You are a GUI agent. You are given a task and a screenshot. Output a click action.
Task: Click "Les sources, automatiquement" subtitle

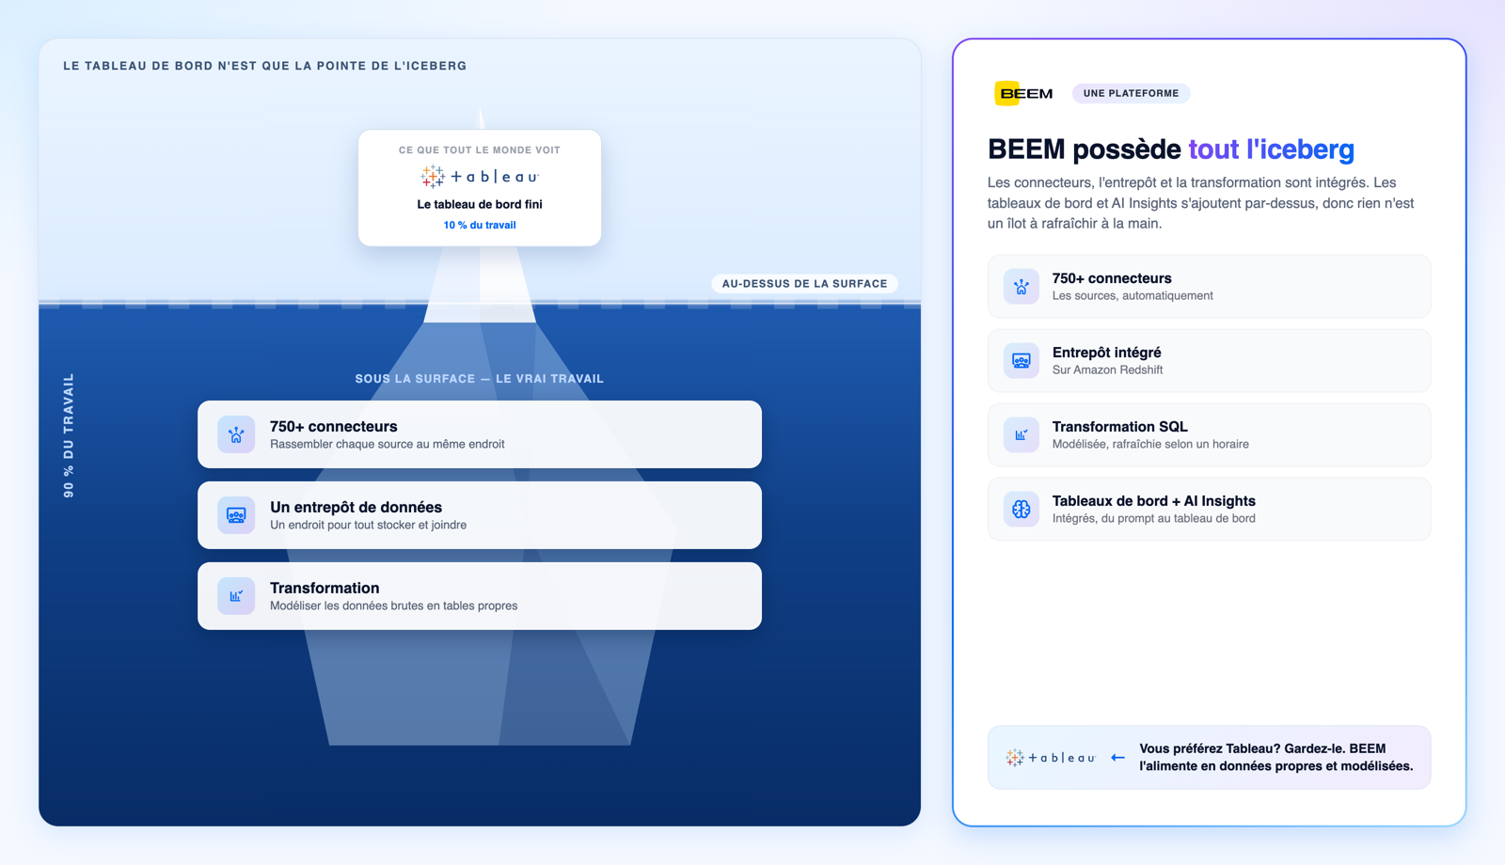tap(1133, 295)
